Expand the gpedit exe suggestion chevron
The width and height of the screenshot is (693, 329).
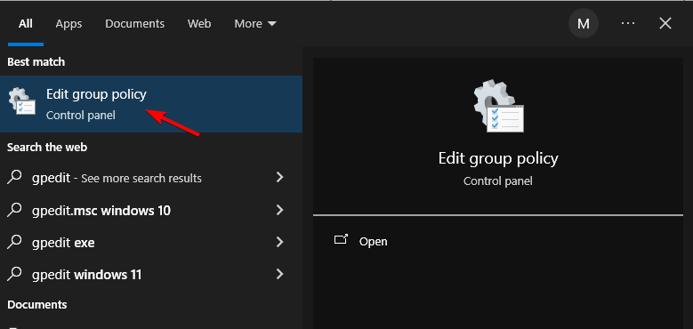point(279,242)
